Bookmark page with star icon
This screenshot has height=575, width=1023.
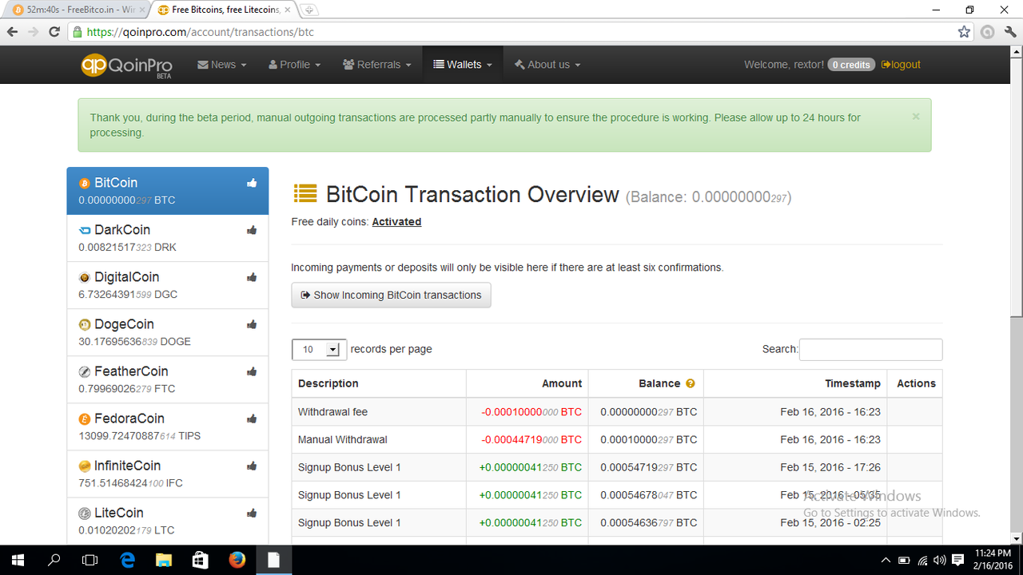click(965, 32)
